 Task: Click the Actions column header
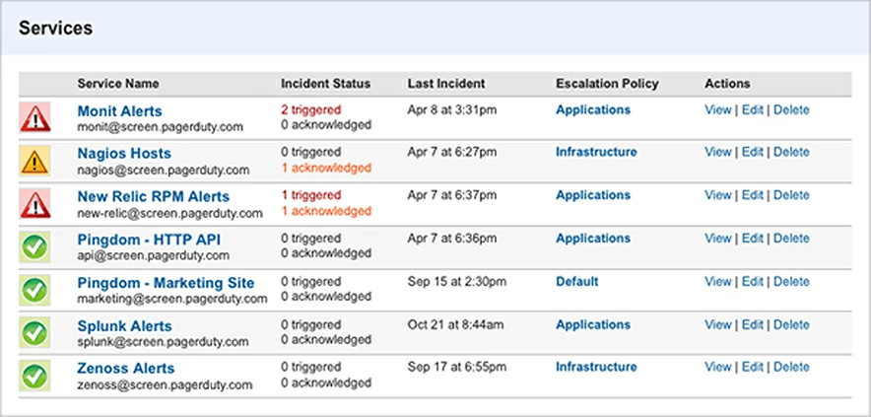pos(727,84)
